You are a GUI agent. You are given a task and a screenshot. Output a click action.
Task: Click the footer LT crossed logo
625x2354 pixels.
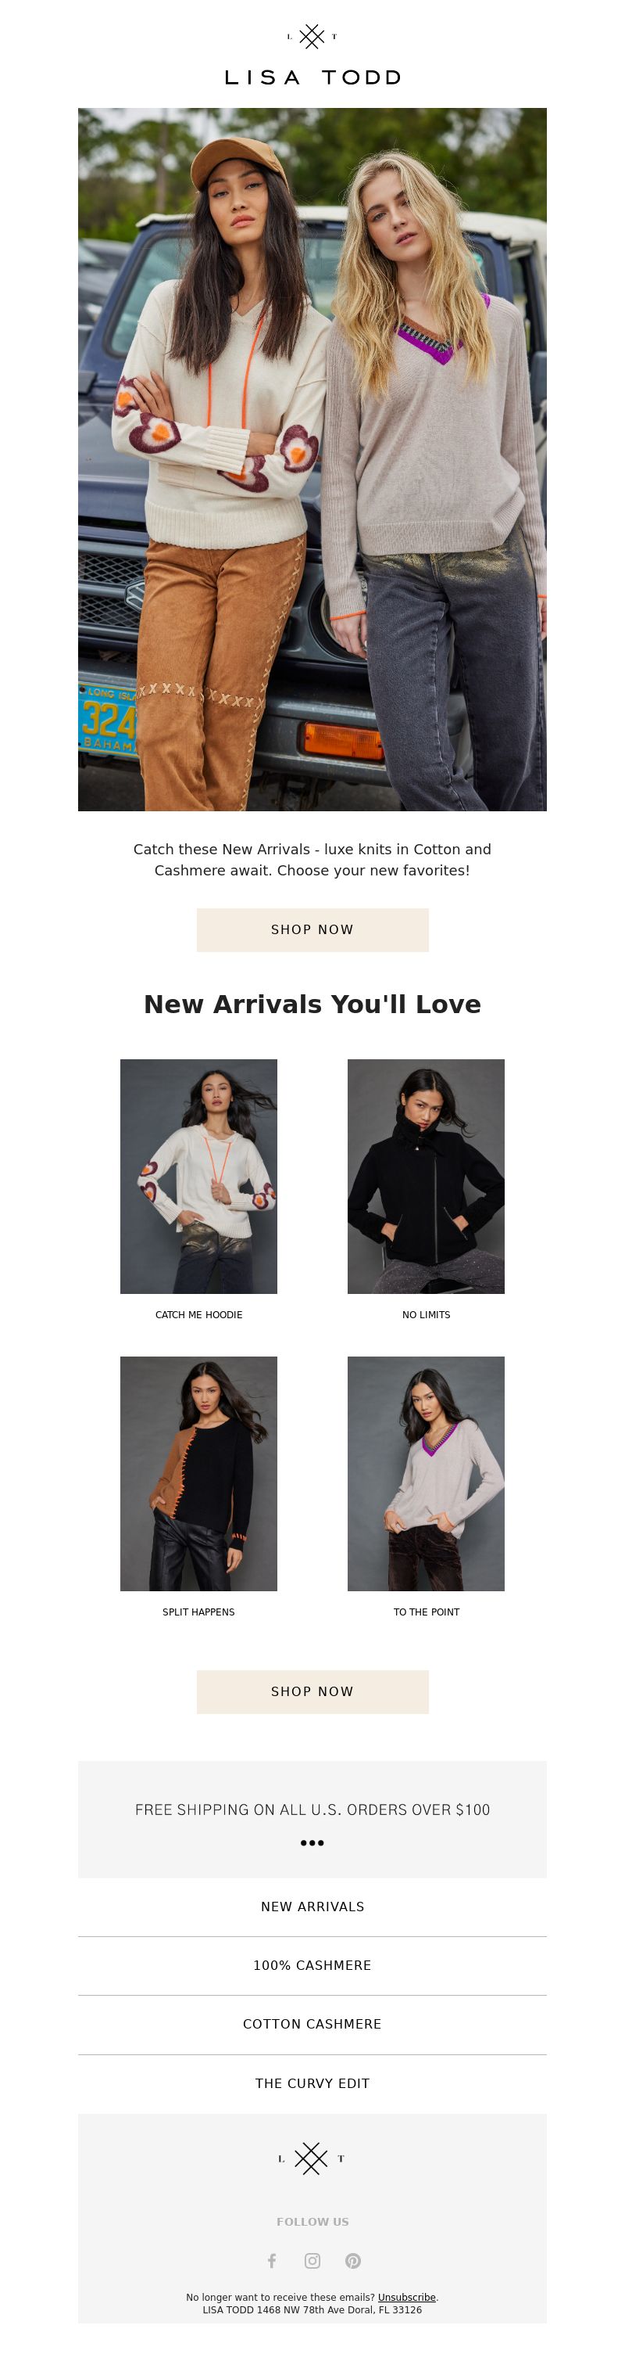click(x=311, y=2158)
